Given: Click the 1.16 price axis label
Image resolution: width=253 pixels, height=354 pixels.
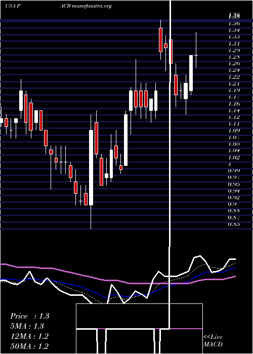Looking at the screenshot, I should pyautogui.click(x=234, y=104).
